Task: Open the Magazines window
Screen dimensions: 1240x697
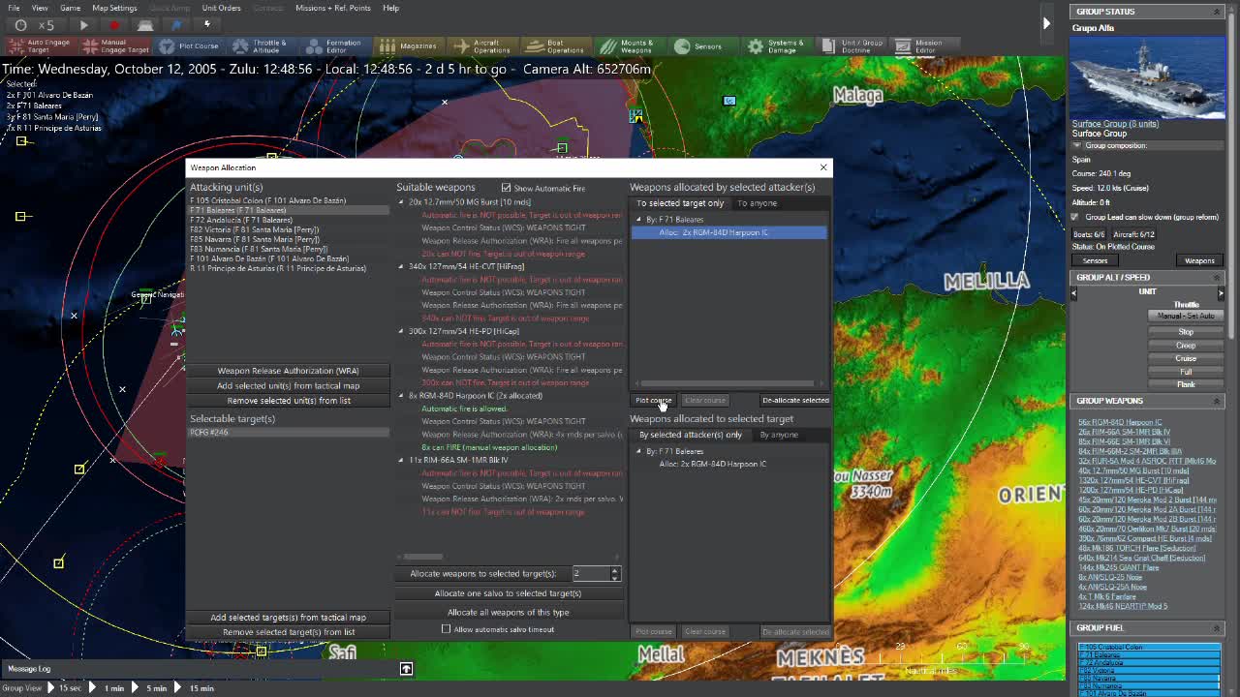Action: (x=408, y=45)
